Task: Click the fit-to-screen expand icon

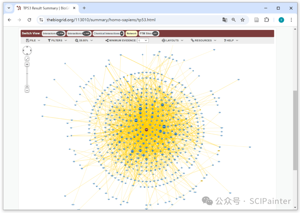Action: click(27, 59)
